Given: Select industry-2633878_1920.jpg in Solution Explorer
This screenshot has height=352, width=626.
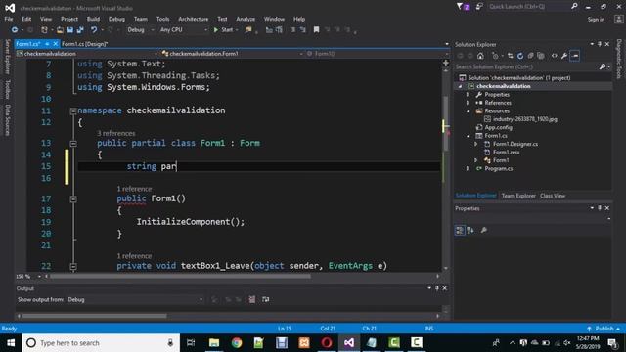Looking at the screenshot, I should click(524, 119).
